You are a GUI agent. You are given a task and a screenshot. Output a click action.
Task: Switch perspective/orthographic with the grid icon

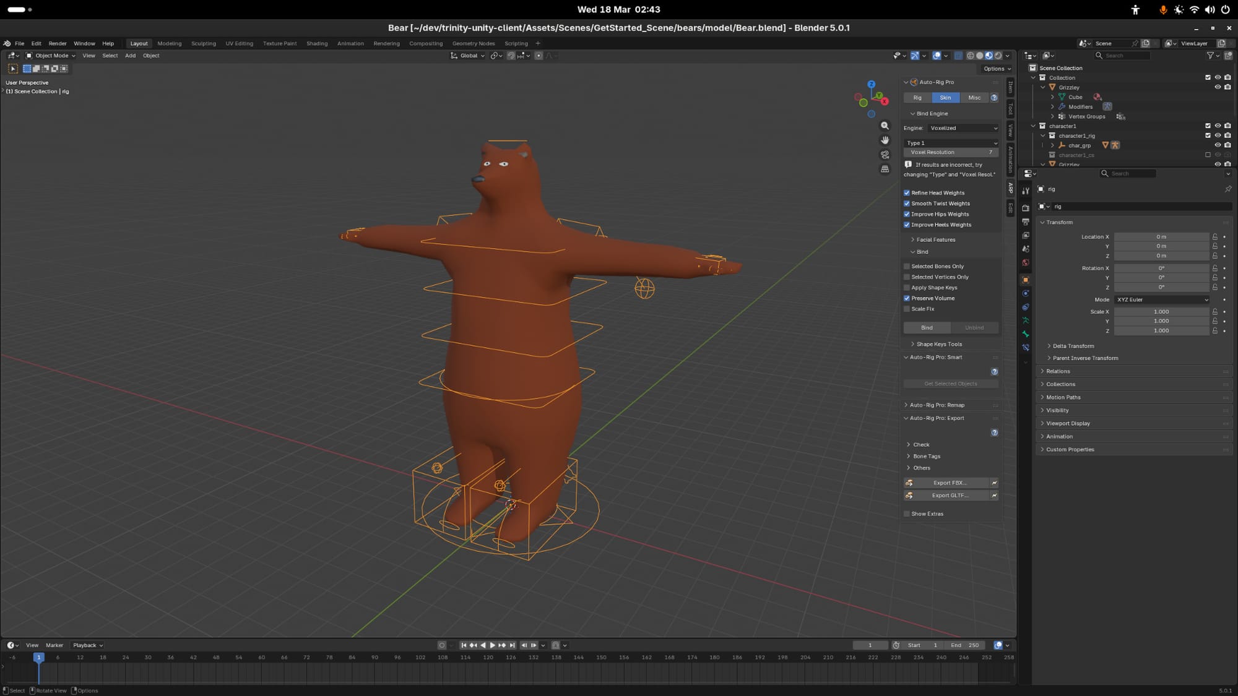(885, 169)
